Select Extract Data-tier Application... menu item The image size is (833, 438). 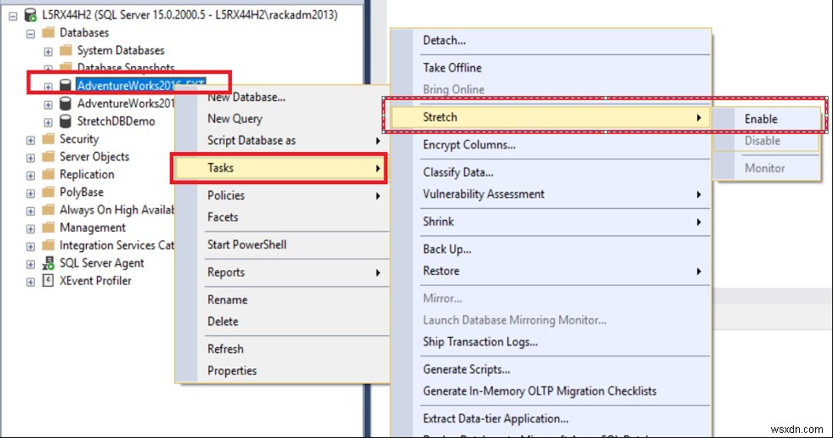point(552,419)
